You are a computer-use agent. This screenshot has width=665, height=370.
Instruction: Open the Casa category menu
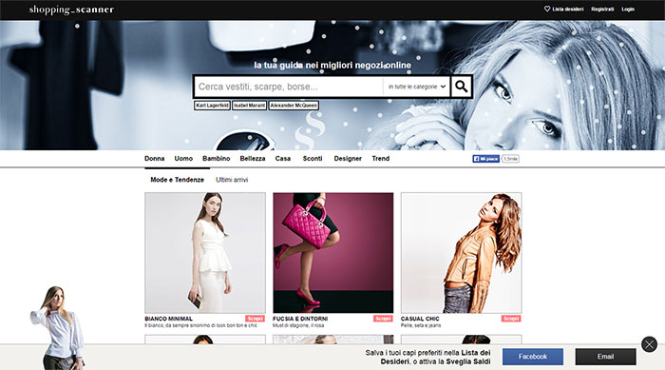(x=283, y=159)
